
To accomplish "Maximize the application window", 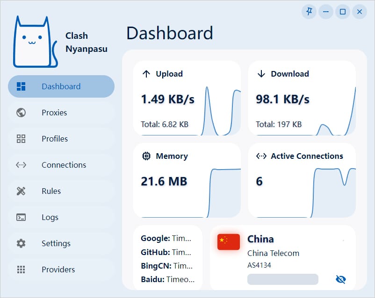I will [x=343, y=12].
